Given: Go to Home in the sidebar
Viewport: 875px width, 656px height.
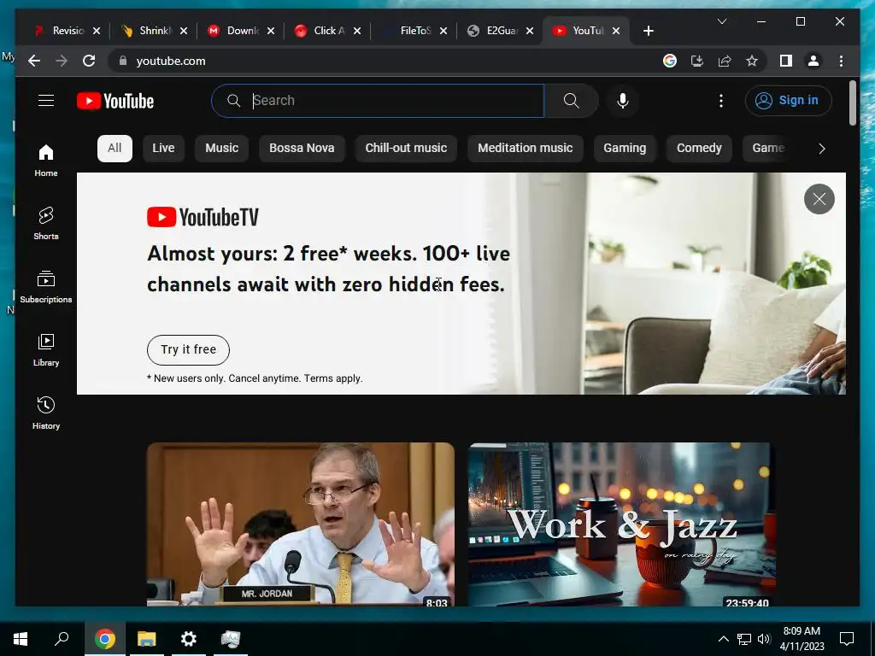Looking at the screenshot, I should (46, 160).
